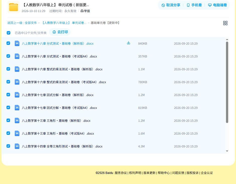Uncheck 第十四章 全等三角形 解析版 file
Viewport: 236px width, 184px height.
point(8,146)
